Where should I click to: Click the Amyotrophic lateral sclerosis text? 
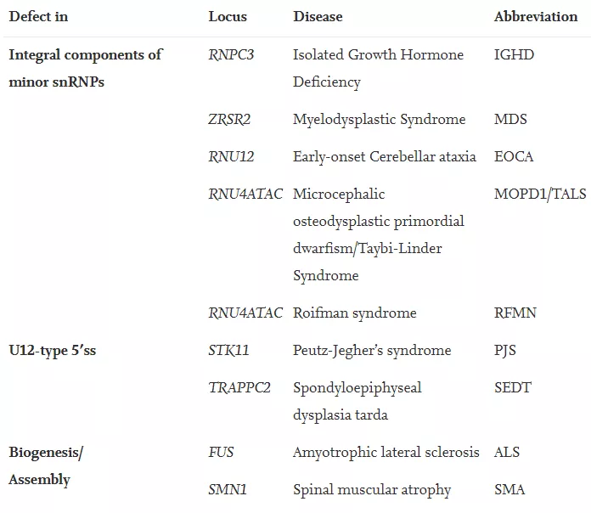[x=386, y=453]
